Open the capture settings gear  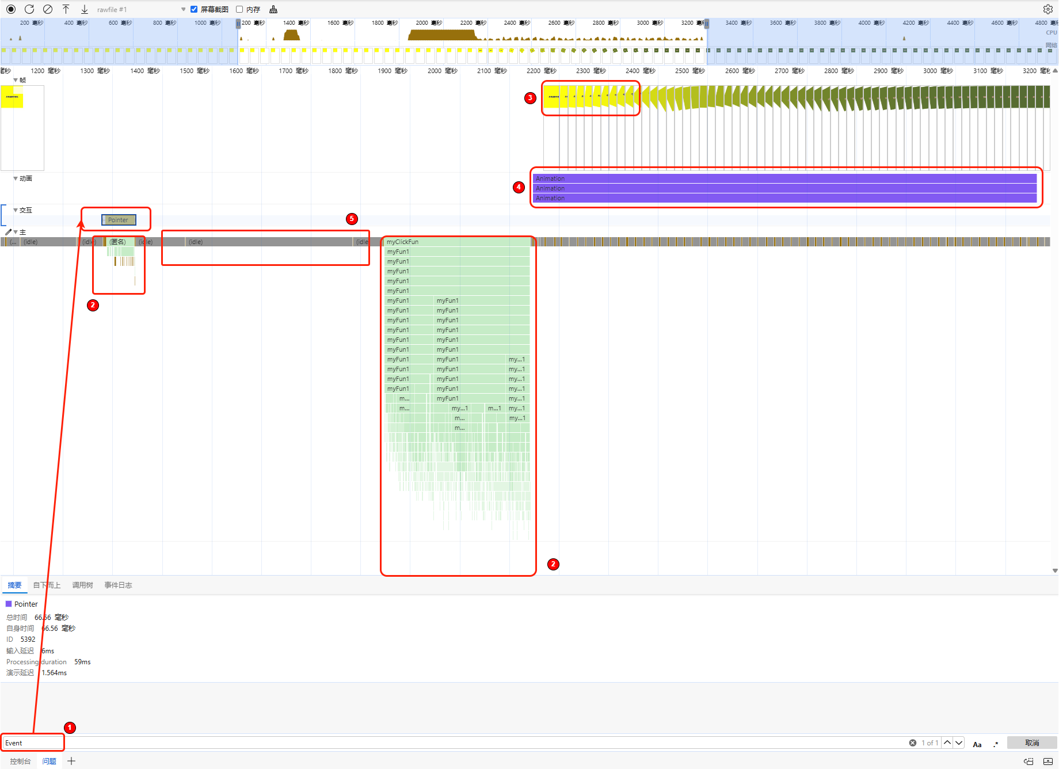pos(1048,9)
